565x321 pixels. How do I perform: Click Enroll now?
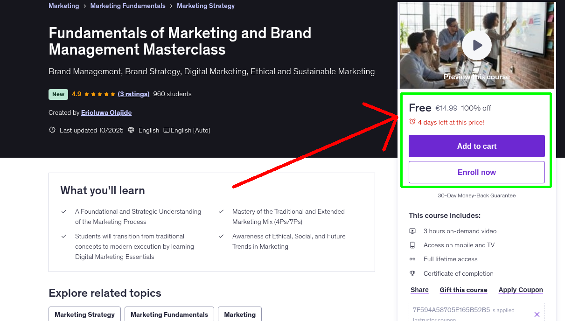[x=476, y=172]
